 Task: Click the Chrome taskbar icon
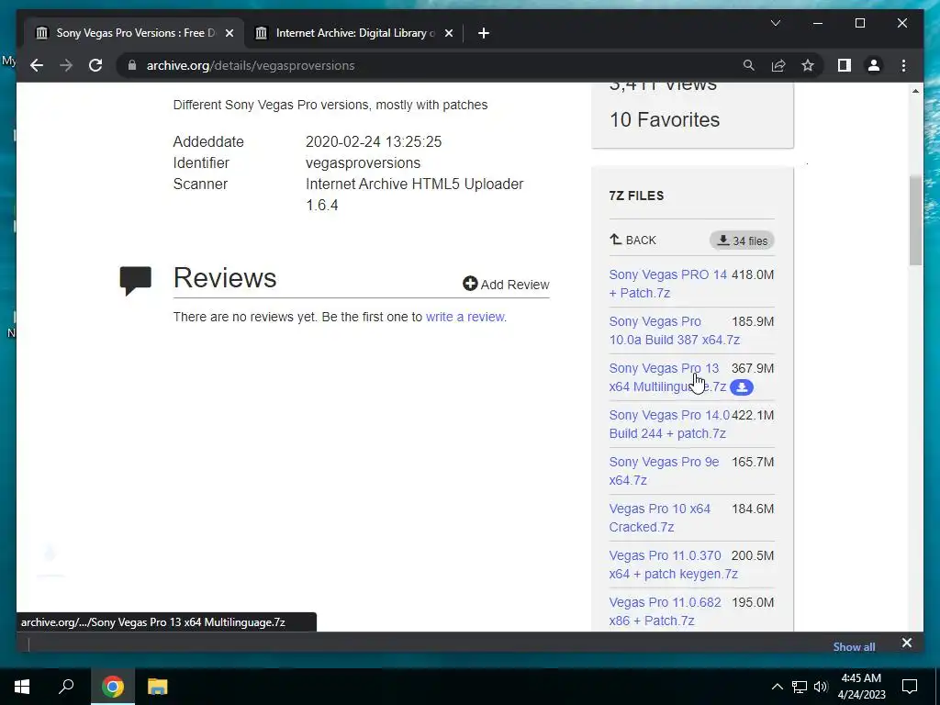(x=112, y=687)
